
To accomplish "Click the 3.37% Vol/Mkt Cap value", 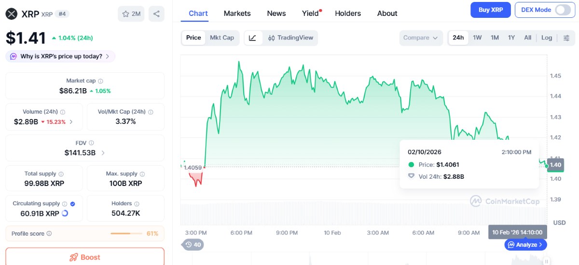I will 126,121.
